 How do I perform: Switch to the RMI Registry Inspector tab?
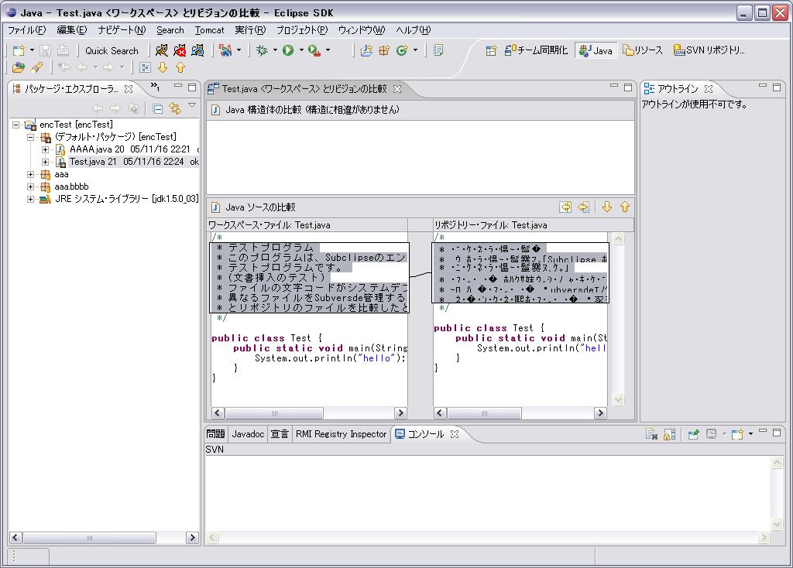(x=341, y=434)
